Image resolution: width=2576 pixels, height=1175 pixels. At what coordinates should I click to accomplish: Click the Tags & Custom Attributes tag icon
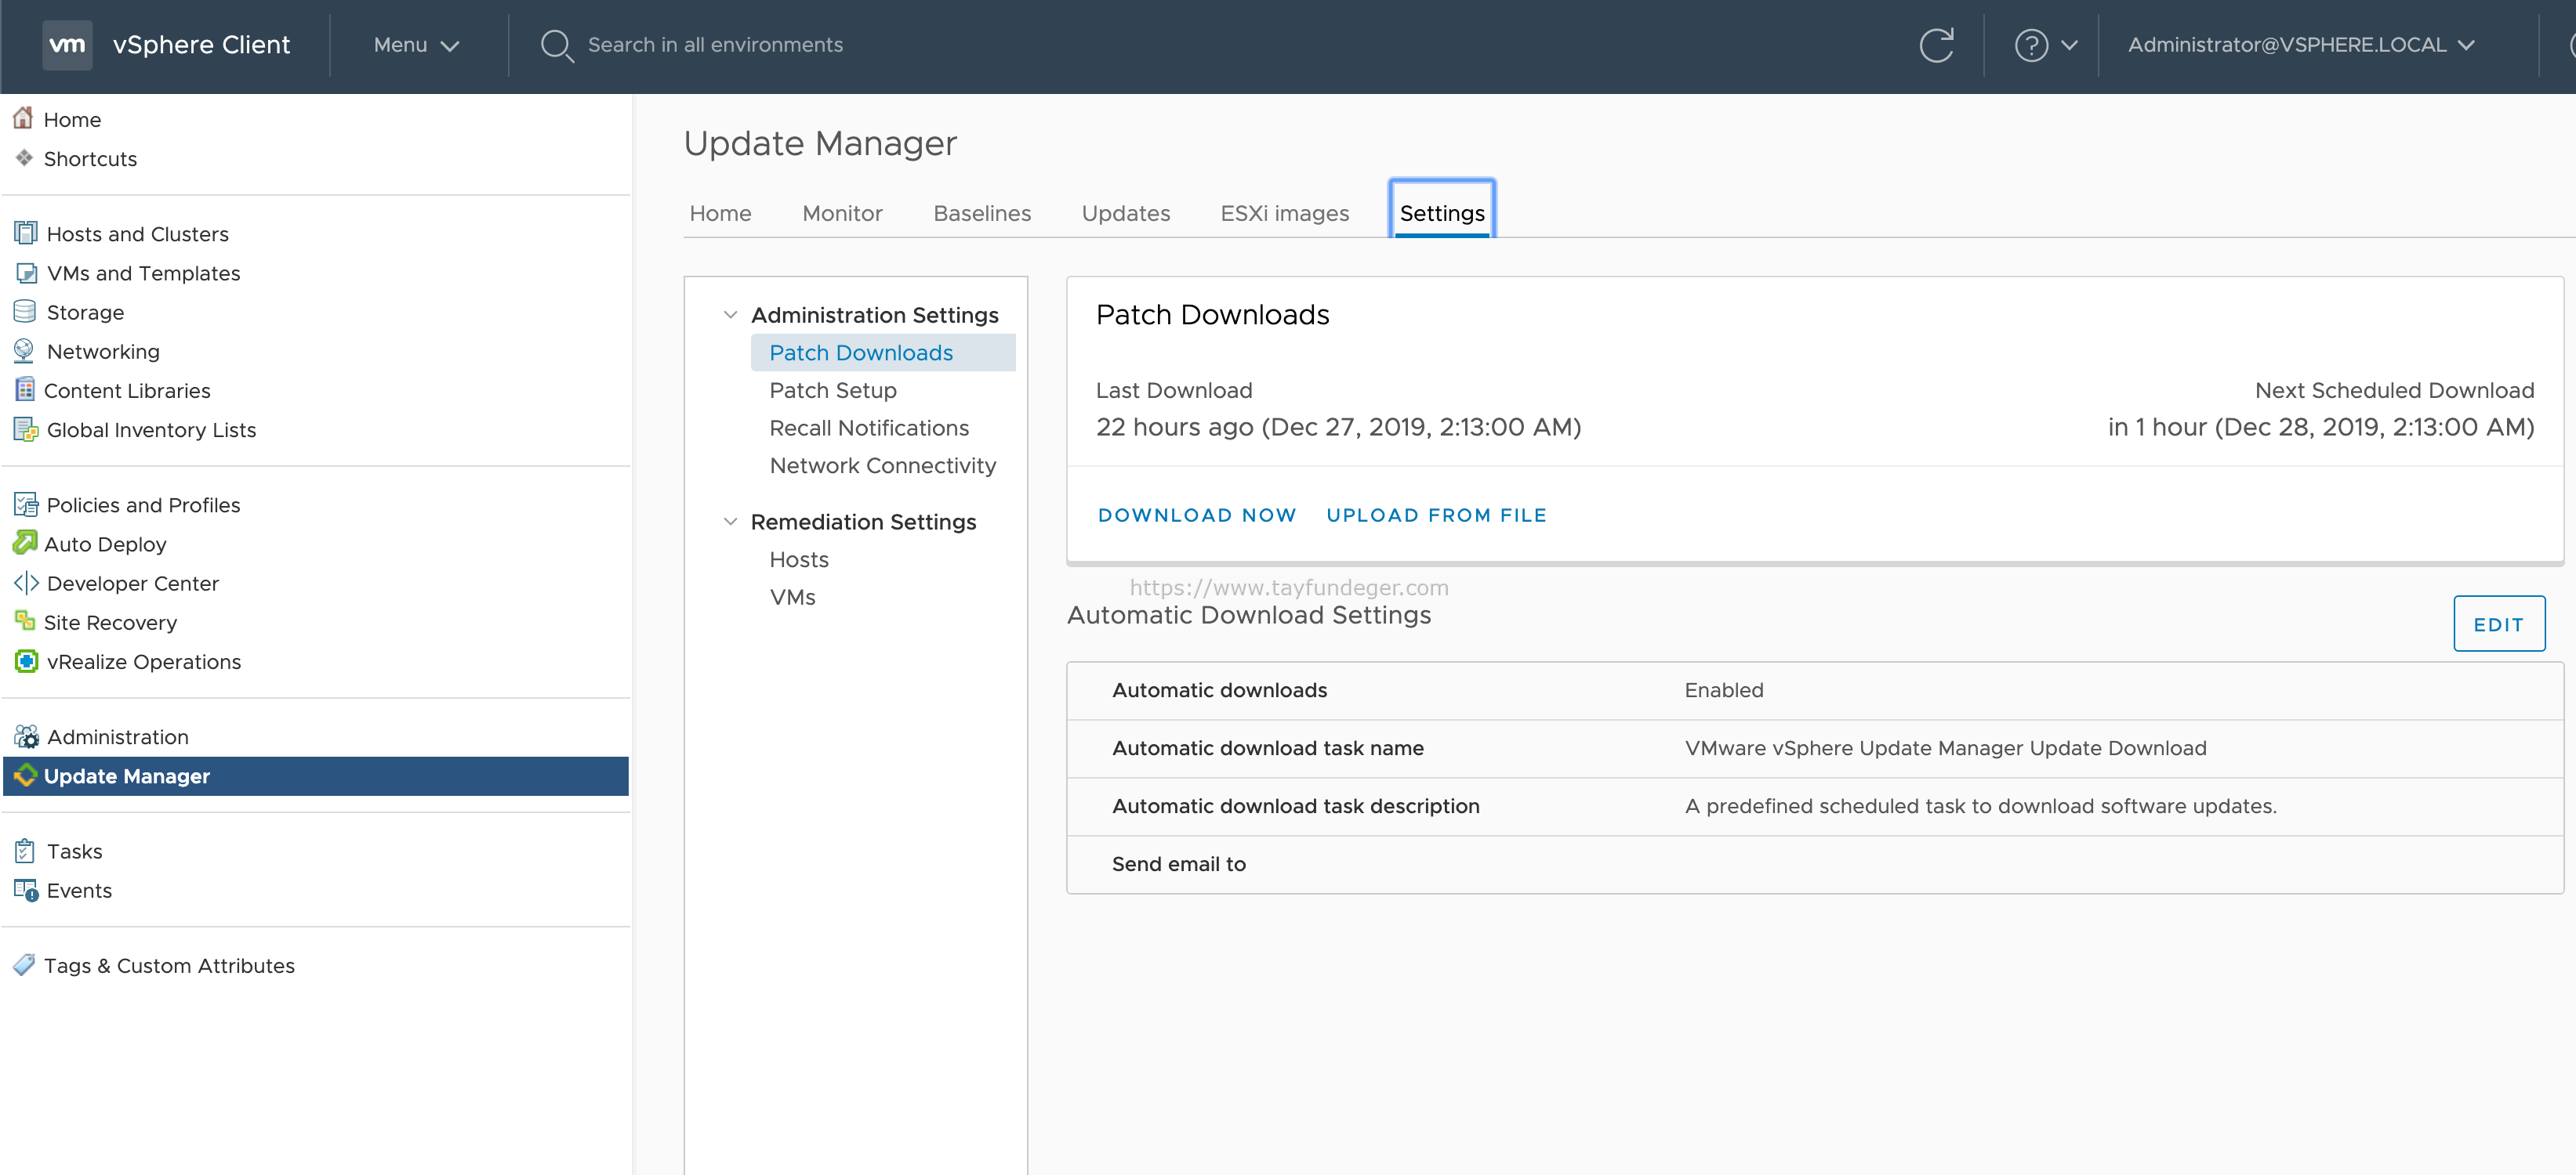pyautogui.click(x=24, y=964)
